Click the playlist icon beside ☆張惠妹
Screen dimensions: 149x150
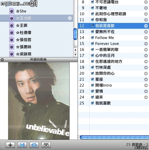[x=12, y=47]
